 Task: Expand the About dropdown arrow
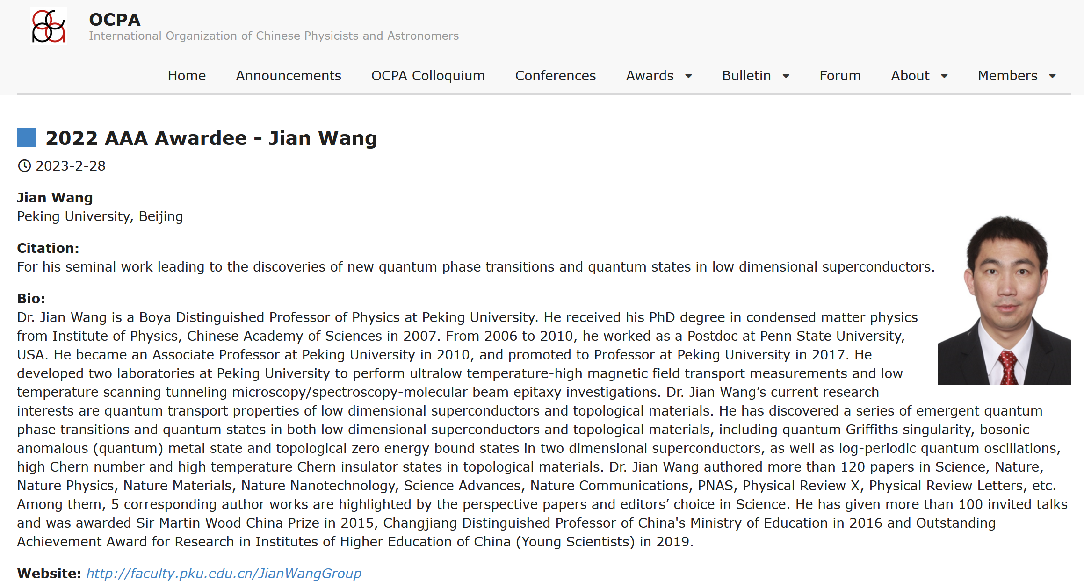click(x=944, y=76)
